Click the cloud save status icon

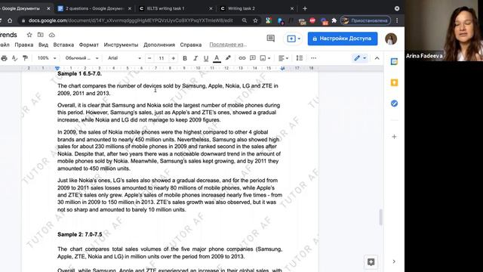(52, 35)
